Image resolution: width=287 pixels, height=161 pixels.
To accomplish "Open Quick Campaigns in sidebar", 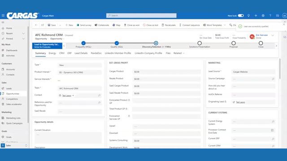I will [14, 123].
